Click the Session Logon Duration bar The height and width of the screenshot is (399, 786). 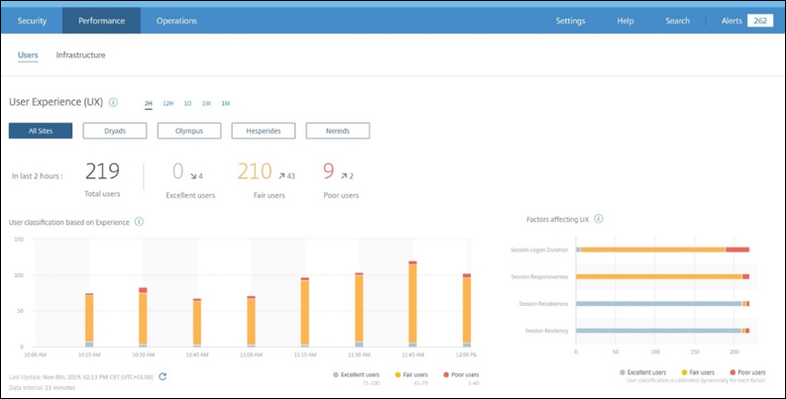pyautogui.click(x=662, y=249)
